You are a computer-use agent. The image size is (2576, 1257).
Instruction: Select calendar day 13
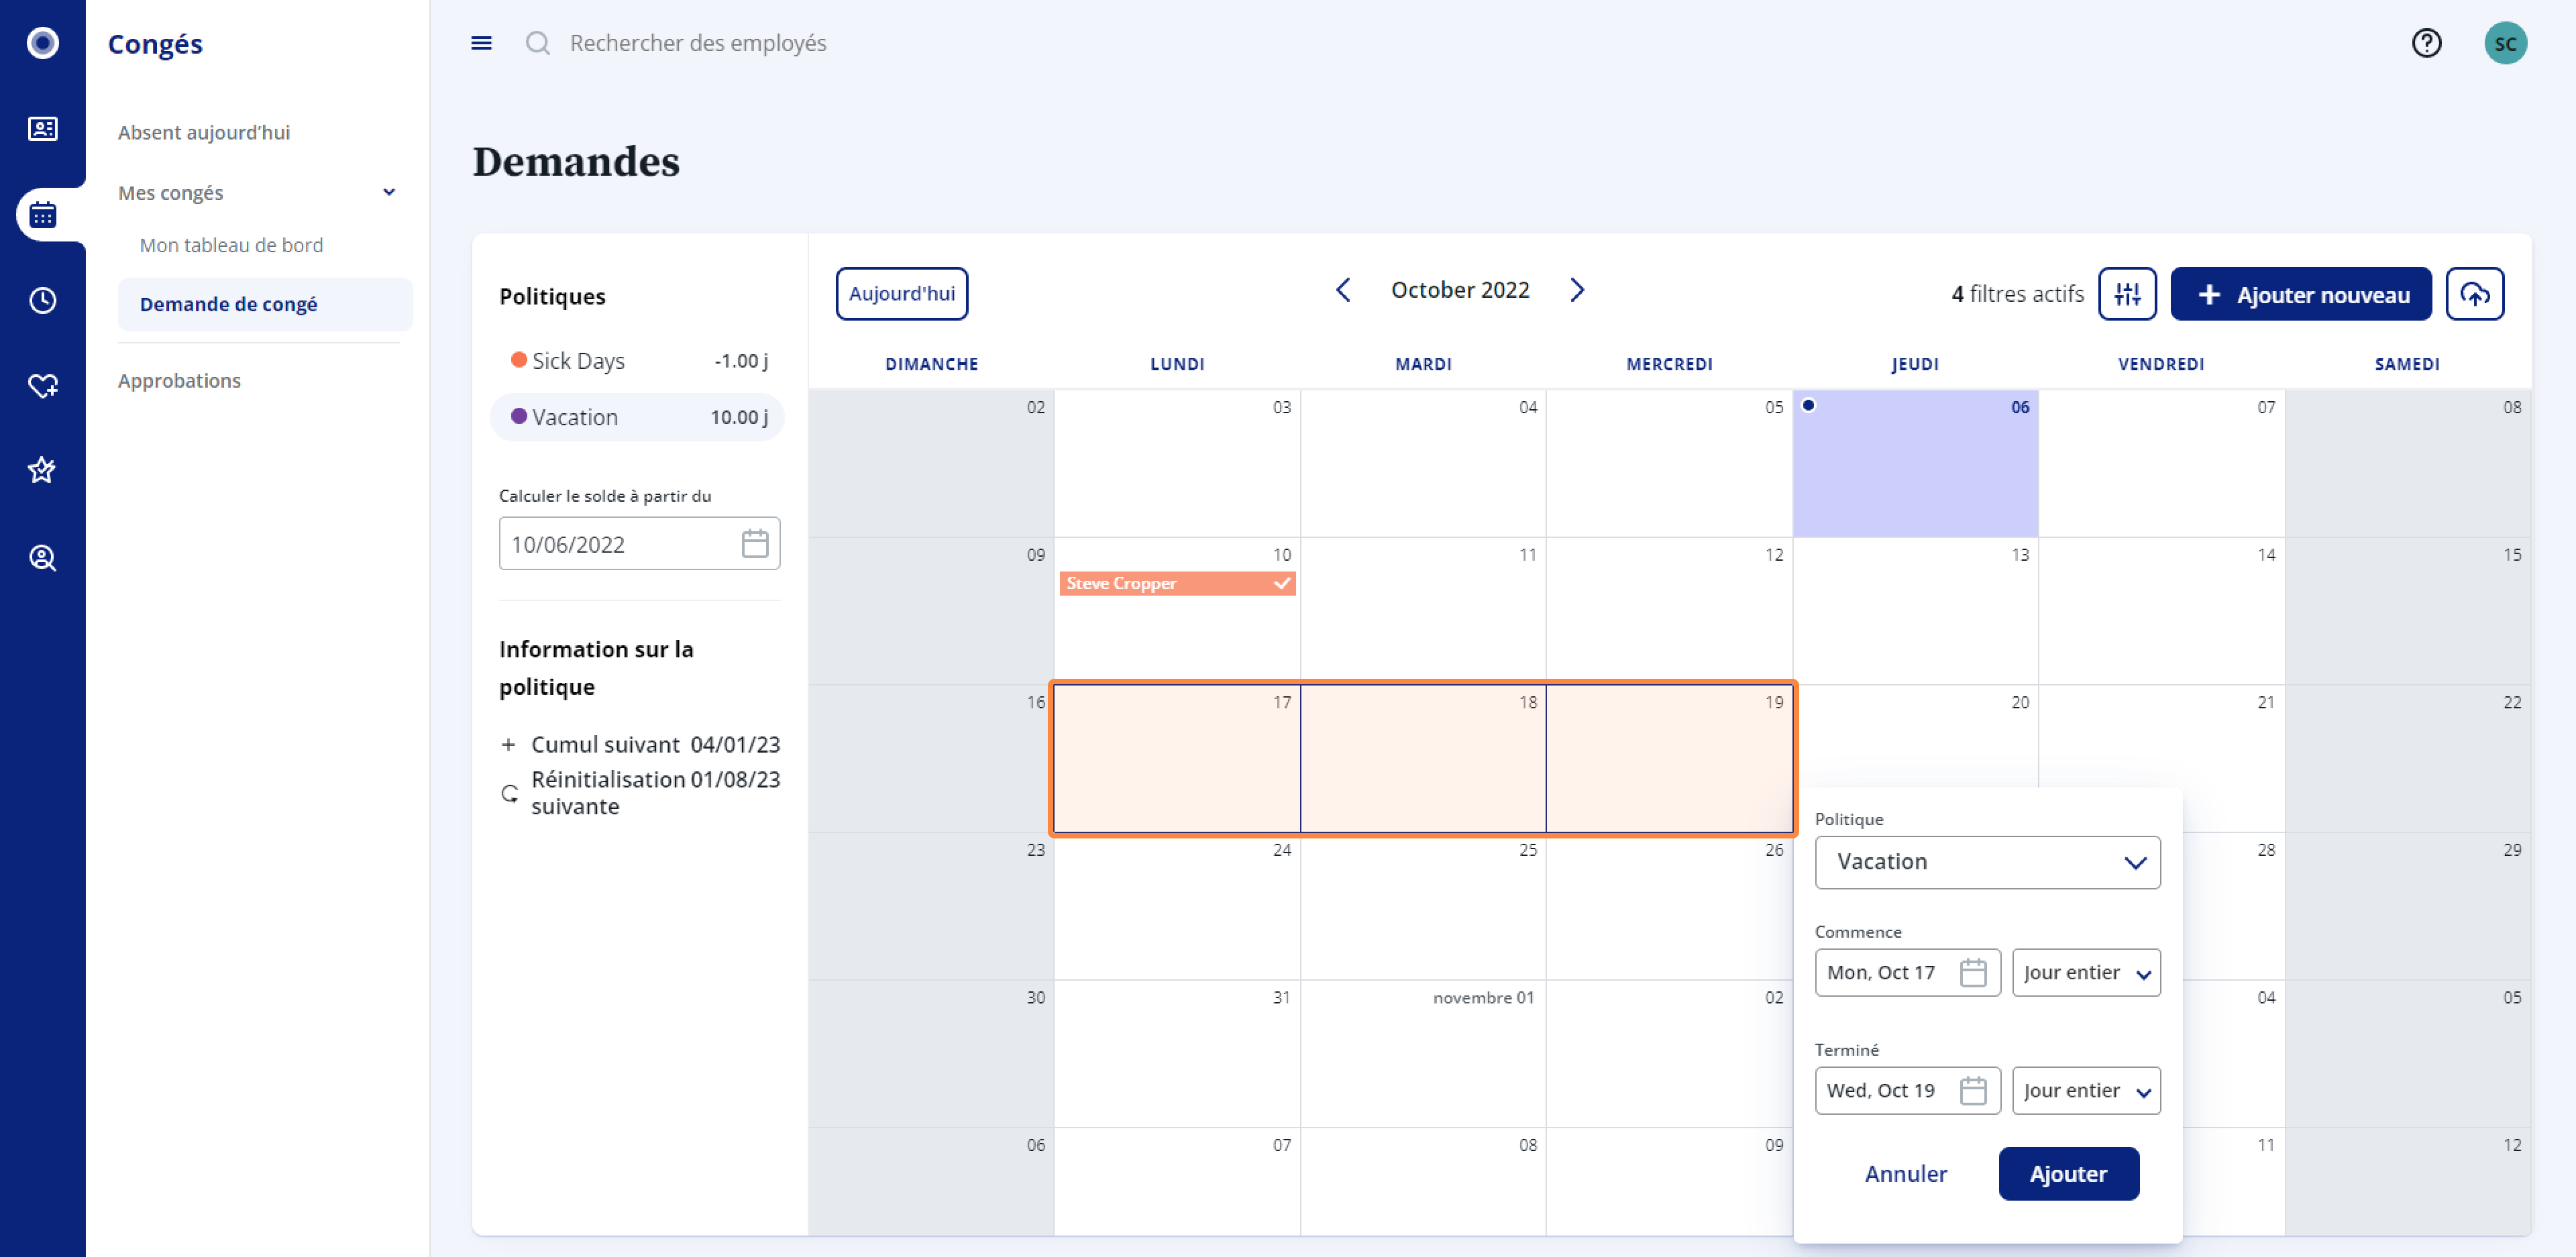tap(1915, 611)
